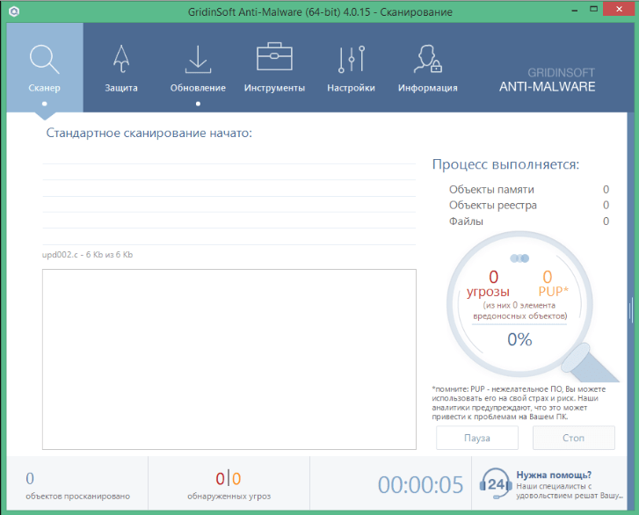Click the 24 support headset icon
Screen dimensions: 639x515
(496, 482)
